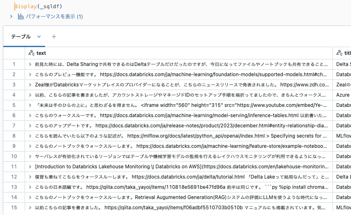
Task: Expand the performance section chevron
Action: click(11, 16)
